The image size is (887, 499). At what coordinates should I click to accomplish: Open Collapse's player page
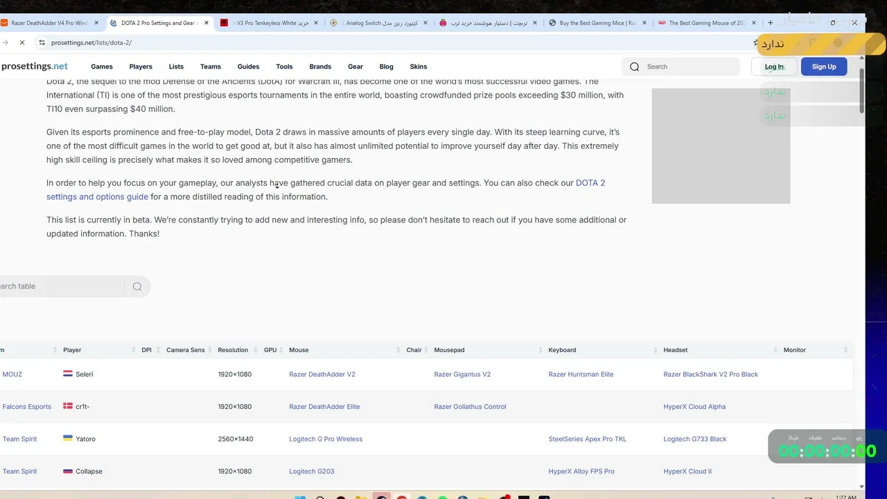tap(89, 471)
